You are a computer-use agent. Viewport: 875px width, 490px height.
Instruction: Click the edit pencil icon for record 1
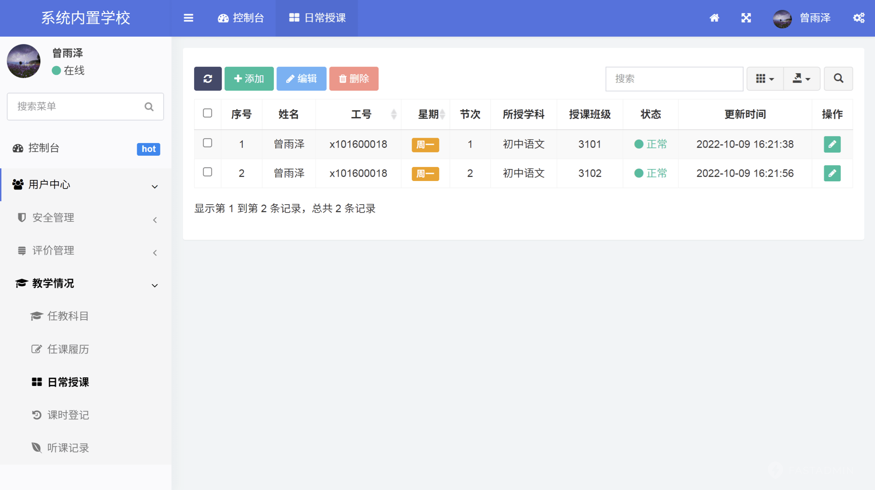[x=832, y=144]
